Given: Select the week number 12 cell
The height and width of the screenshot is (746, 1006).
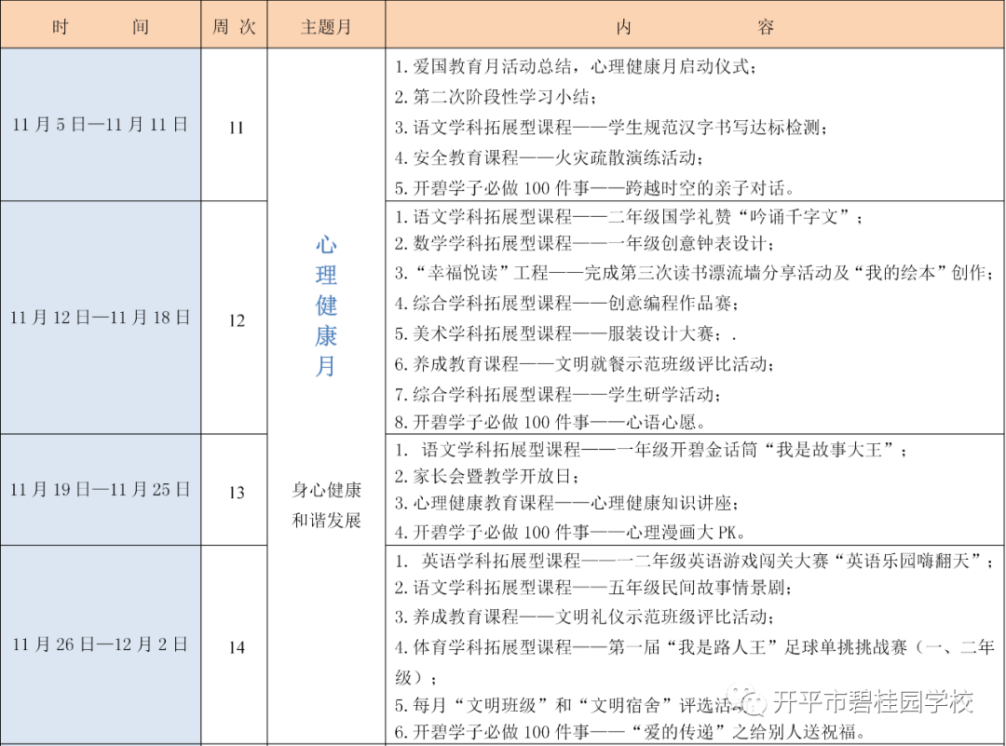Looking at the screenshot, I should tap(236, 320).
